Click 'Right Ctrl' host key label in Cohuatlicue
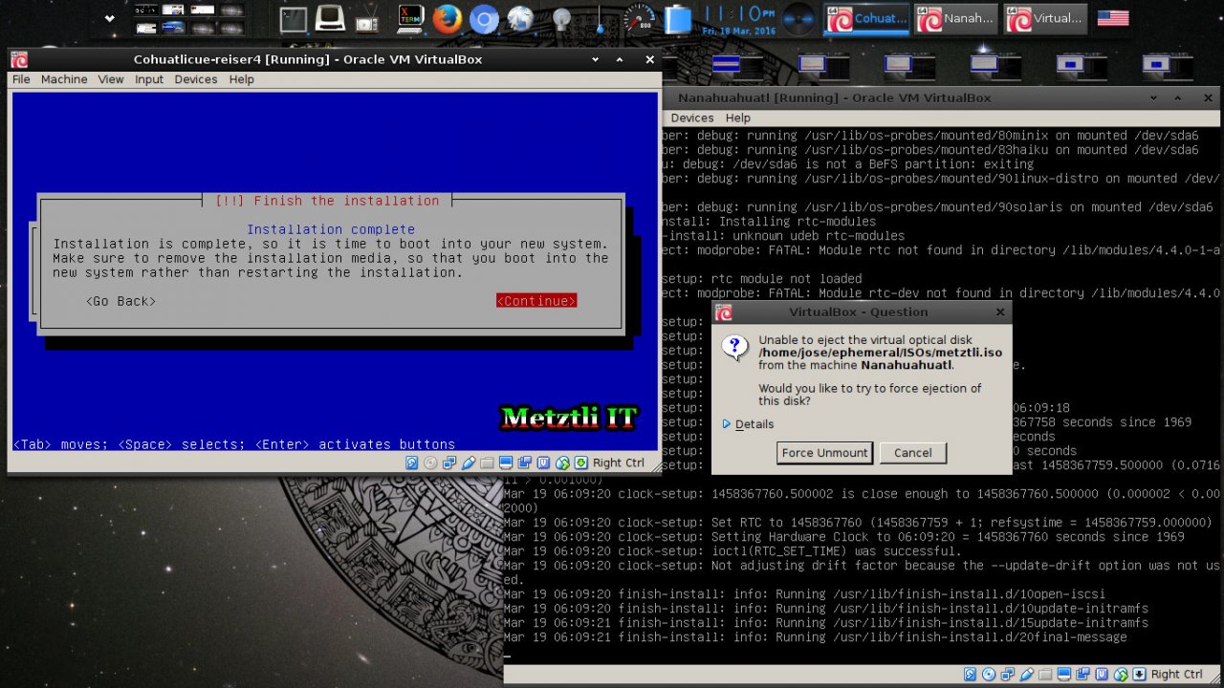The image size is (1224, 688). tap(619, 462)
